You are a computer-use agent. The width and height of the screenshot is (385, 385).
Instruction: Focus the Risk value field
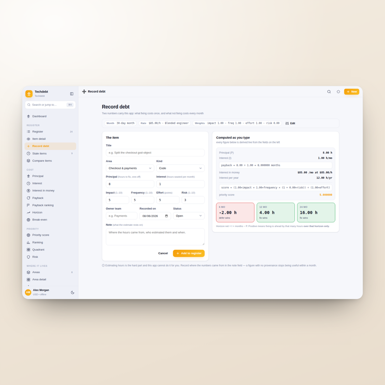(x=193, y=200)
